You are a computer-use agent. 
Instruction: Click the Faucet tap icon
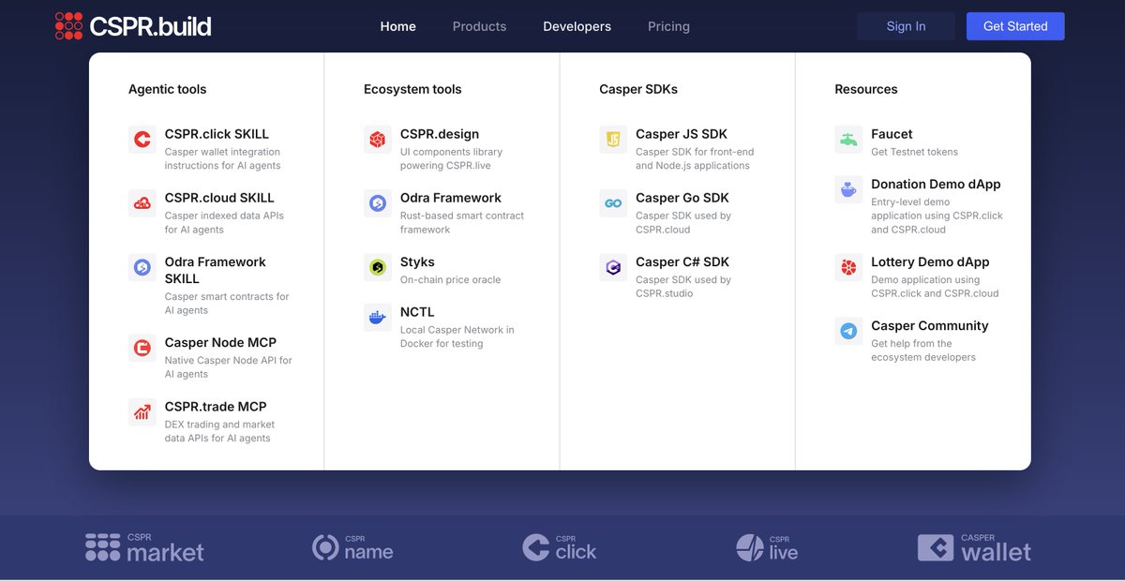click(x=848, y=140)
